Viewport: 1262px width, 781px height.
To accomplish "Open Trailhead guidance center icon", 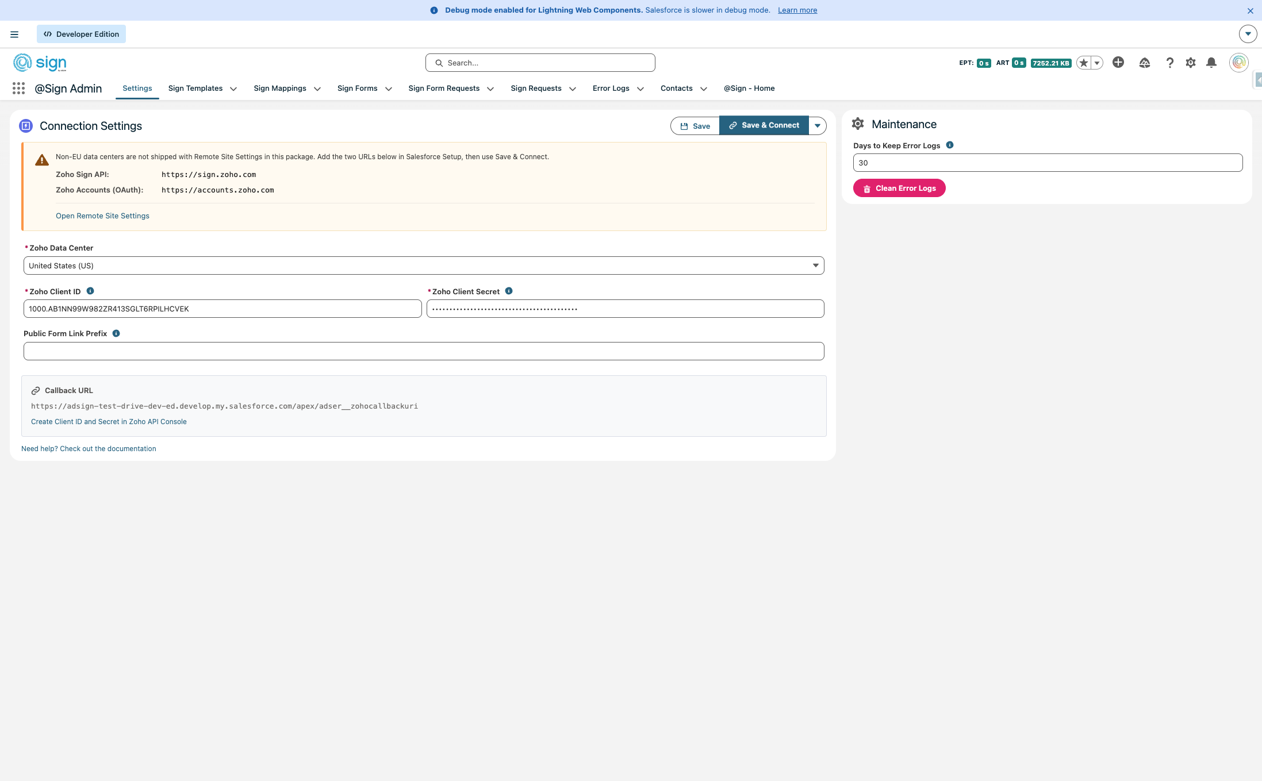I will point(1144,63).
